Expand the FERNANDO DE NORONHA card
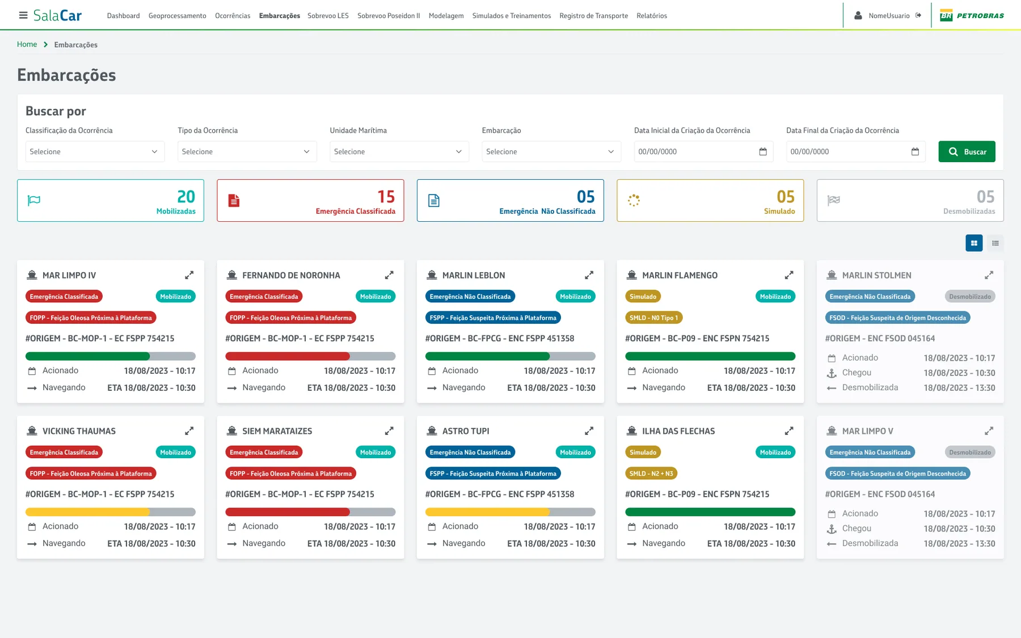Image resolution: width=1021 pixels, height=638 pixels. 389,275
